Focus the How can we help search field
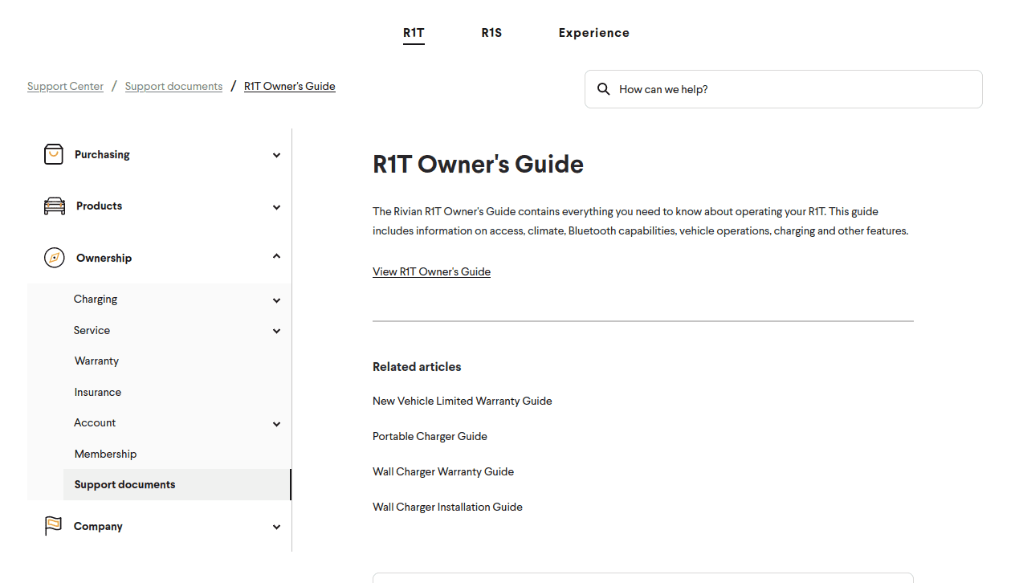This screenshot has height=583, width=1015. (783, 89)
